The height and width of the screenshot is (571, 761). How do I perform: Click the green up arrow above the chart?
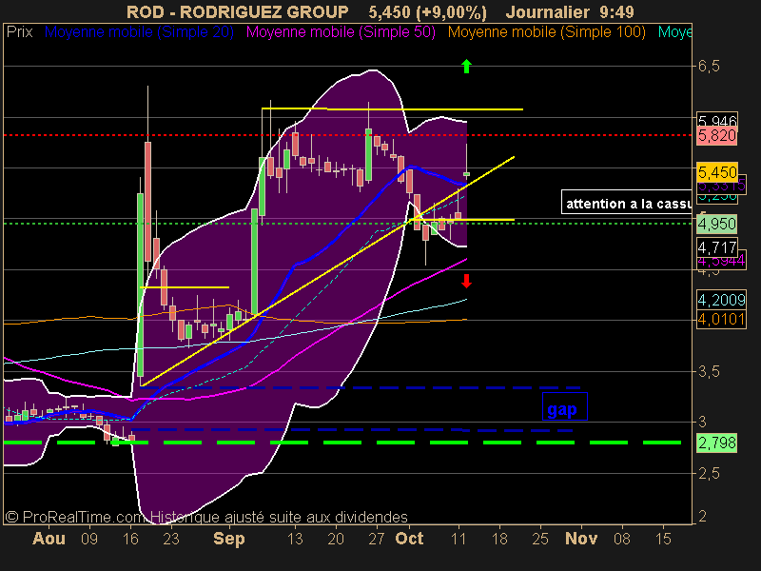click(466, 66)
